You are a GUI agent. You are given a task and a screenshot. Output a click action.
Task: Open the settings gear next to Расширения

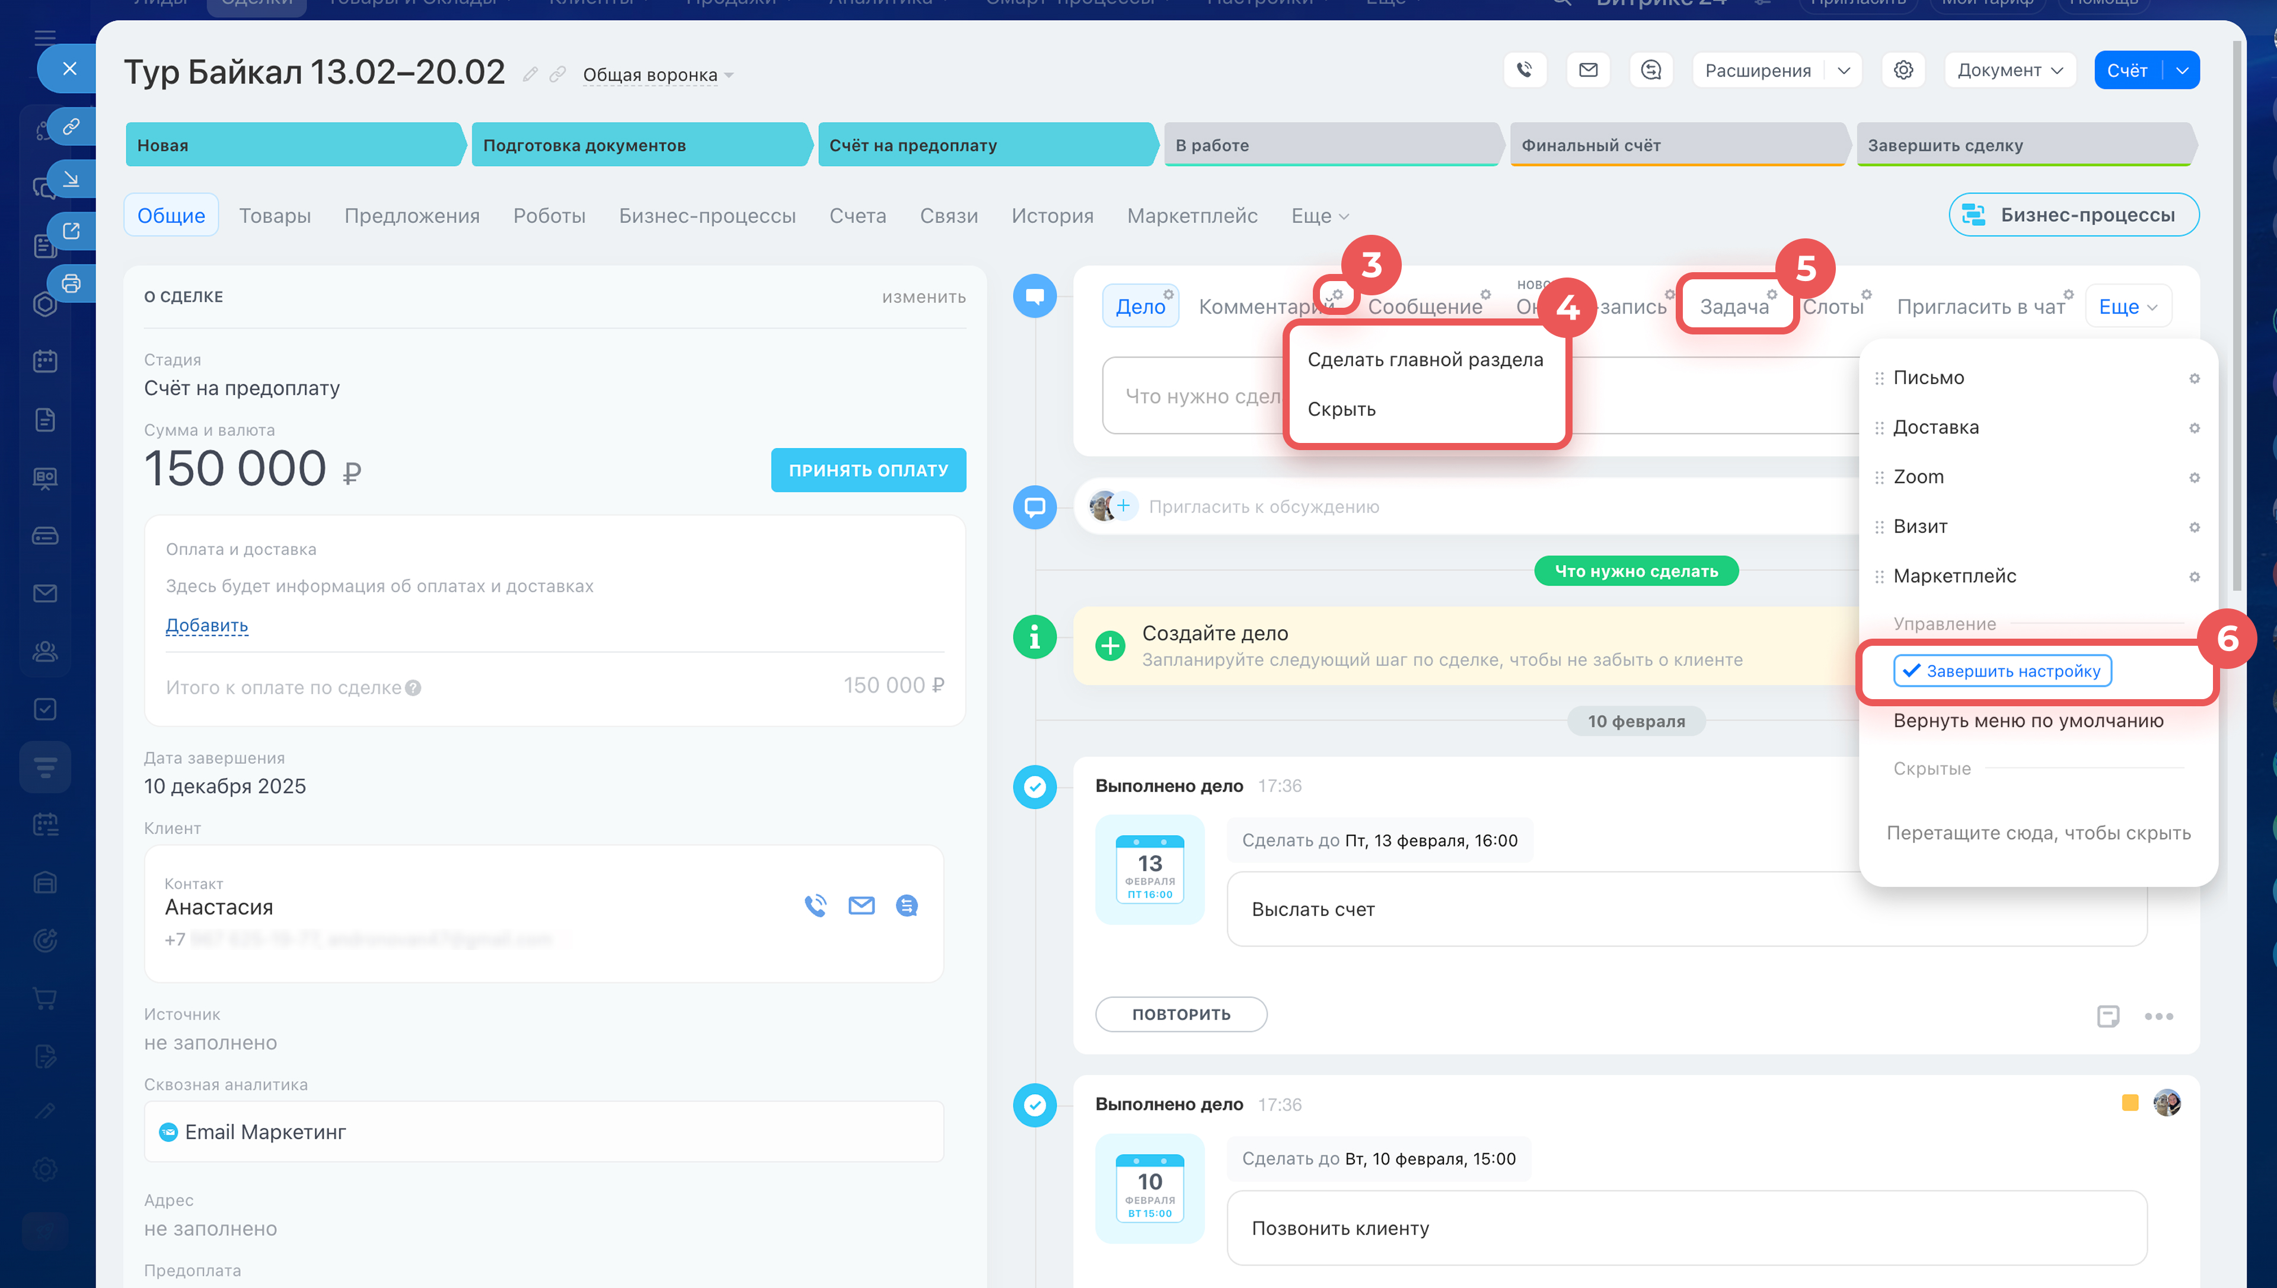click(x=1903, y=70)
